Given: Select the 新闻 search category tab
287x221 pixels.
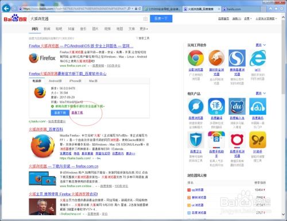Looking at the screenshot, I should click(x=47, y=29).
